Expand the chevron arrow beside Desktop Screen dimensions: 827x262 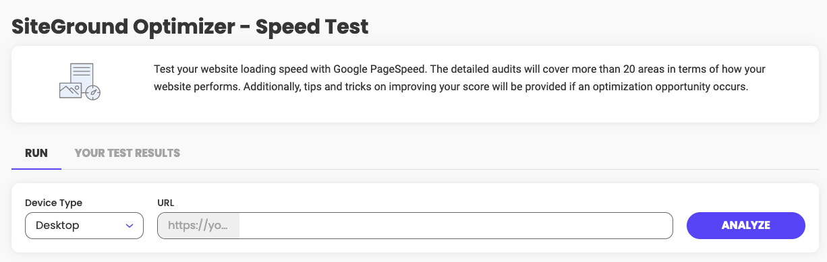[130, 226]
